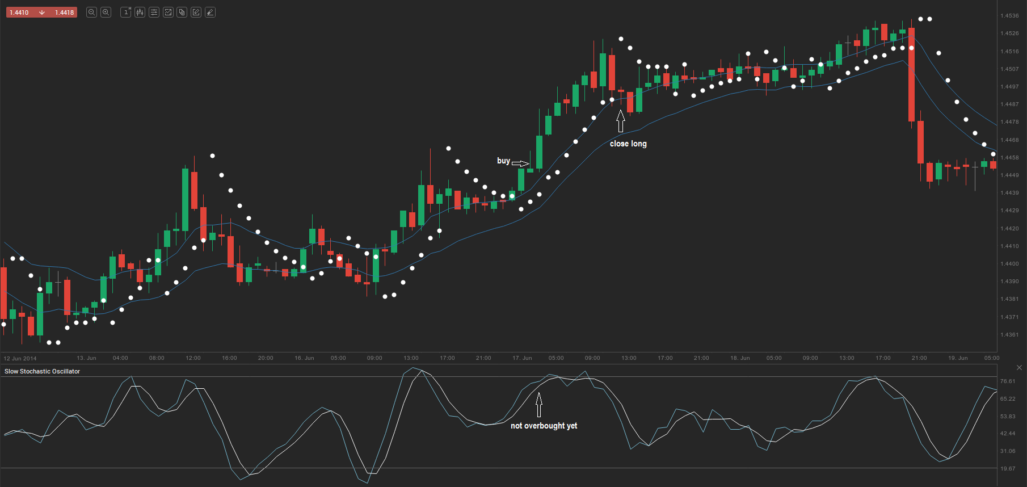This screenshot has height=487, width=1027.
Task: Select the draw/edit pencil tool
Action: 196,12
